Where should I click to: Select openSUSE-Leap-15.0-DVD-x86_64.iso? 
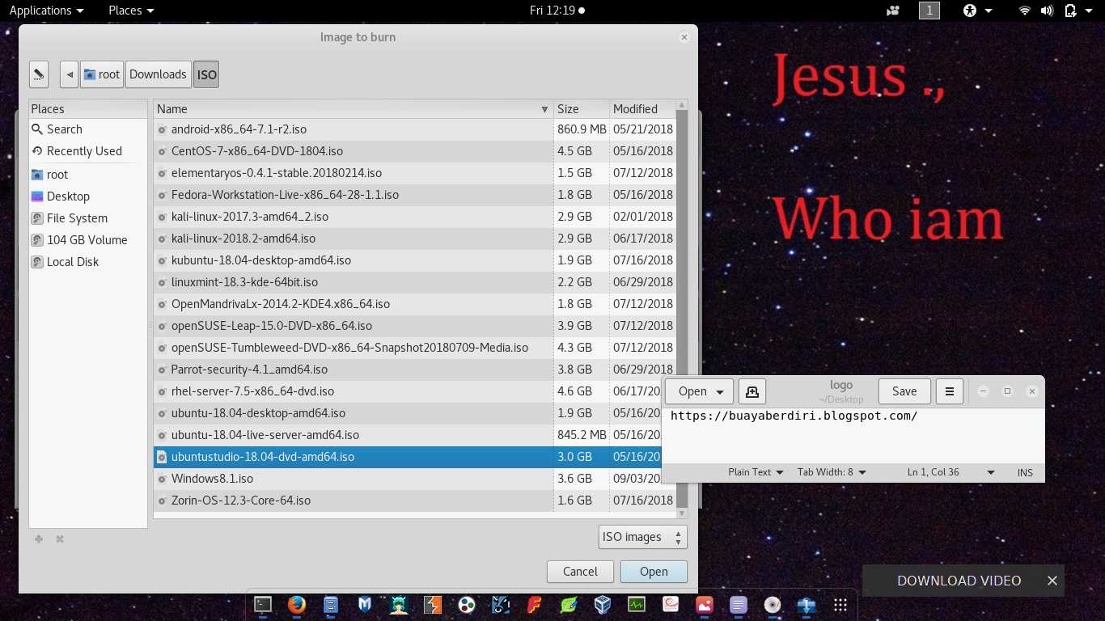tap(415, 326)
